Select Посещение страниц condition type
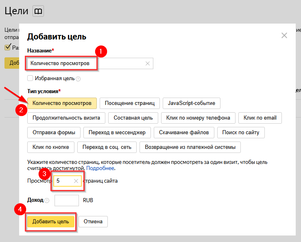 click(x=130, y=103)
